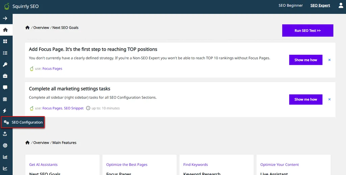
Task: Expand the sidebar with the arrow icon
Action: (5, 18)
